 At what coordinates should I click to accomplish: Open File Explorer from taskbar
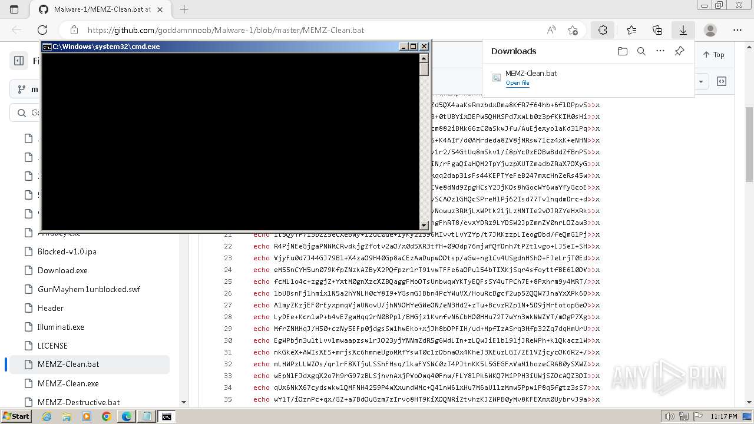(67, 416)
